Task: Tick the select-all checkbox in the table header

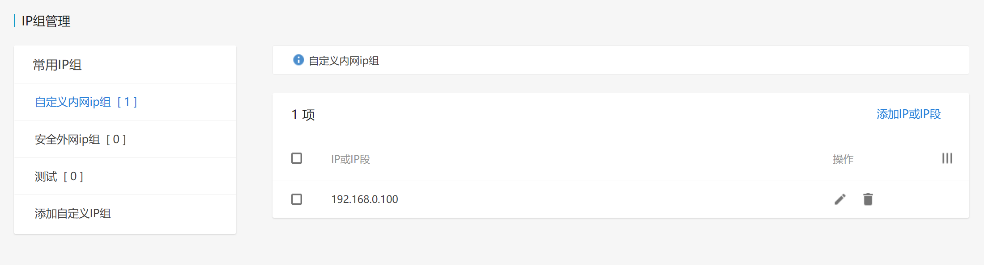Action: [x=297, y=158]
